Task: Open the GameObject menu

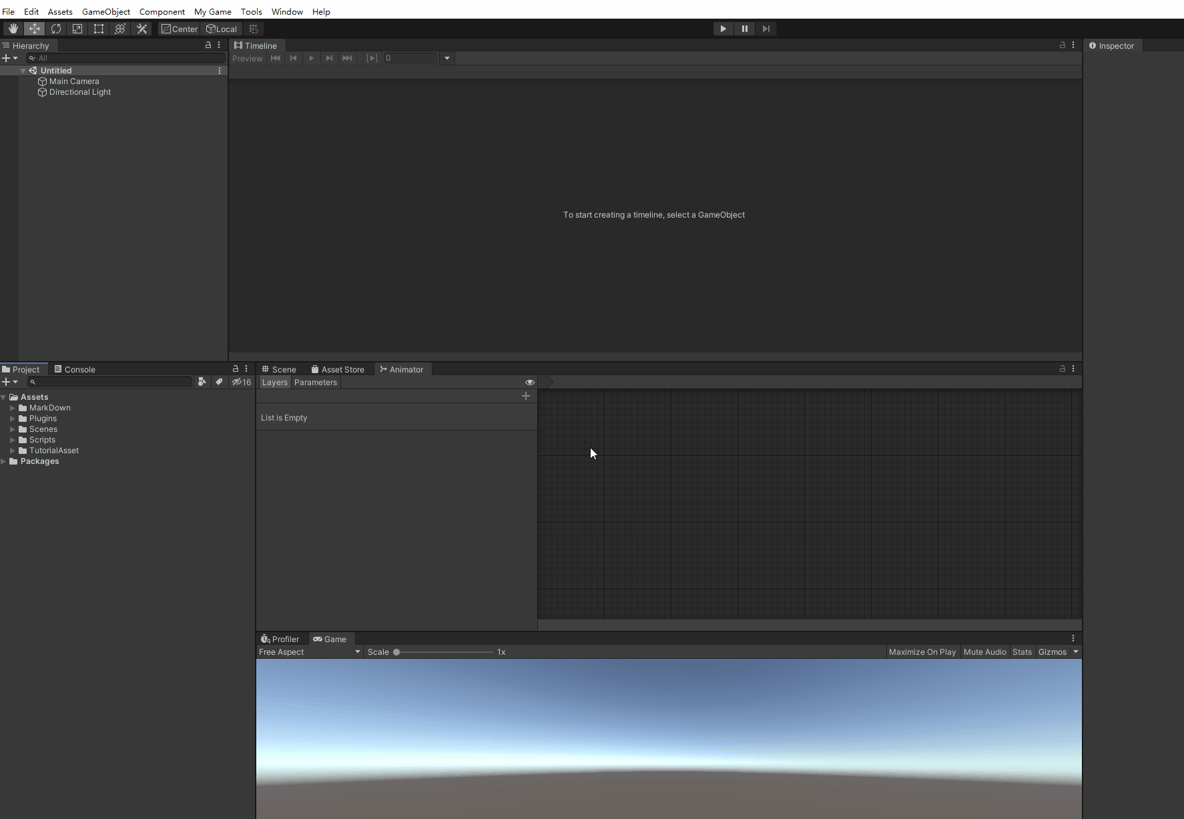Action: pyautogui.click(x=105, y=12)
